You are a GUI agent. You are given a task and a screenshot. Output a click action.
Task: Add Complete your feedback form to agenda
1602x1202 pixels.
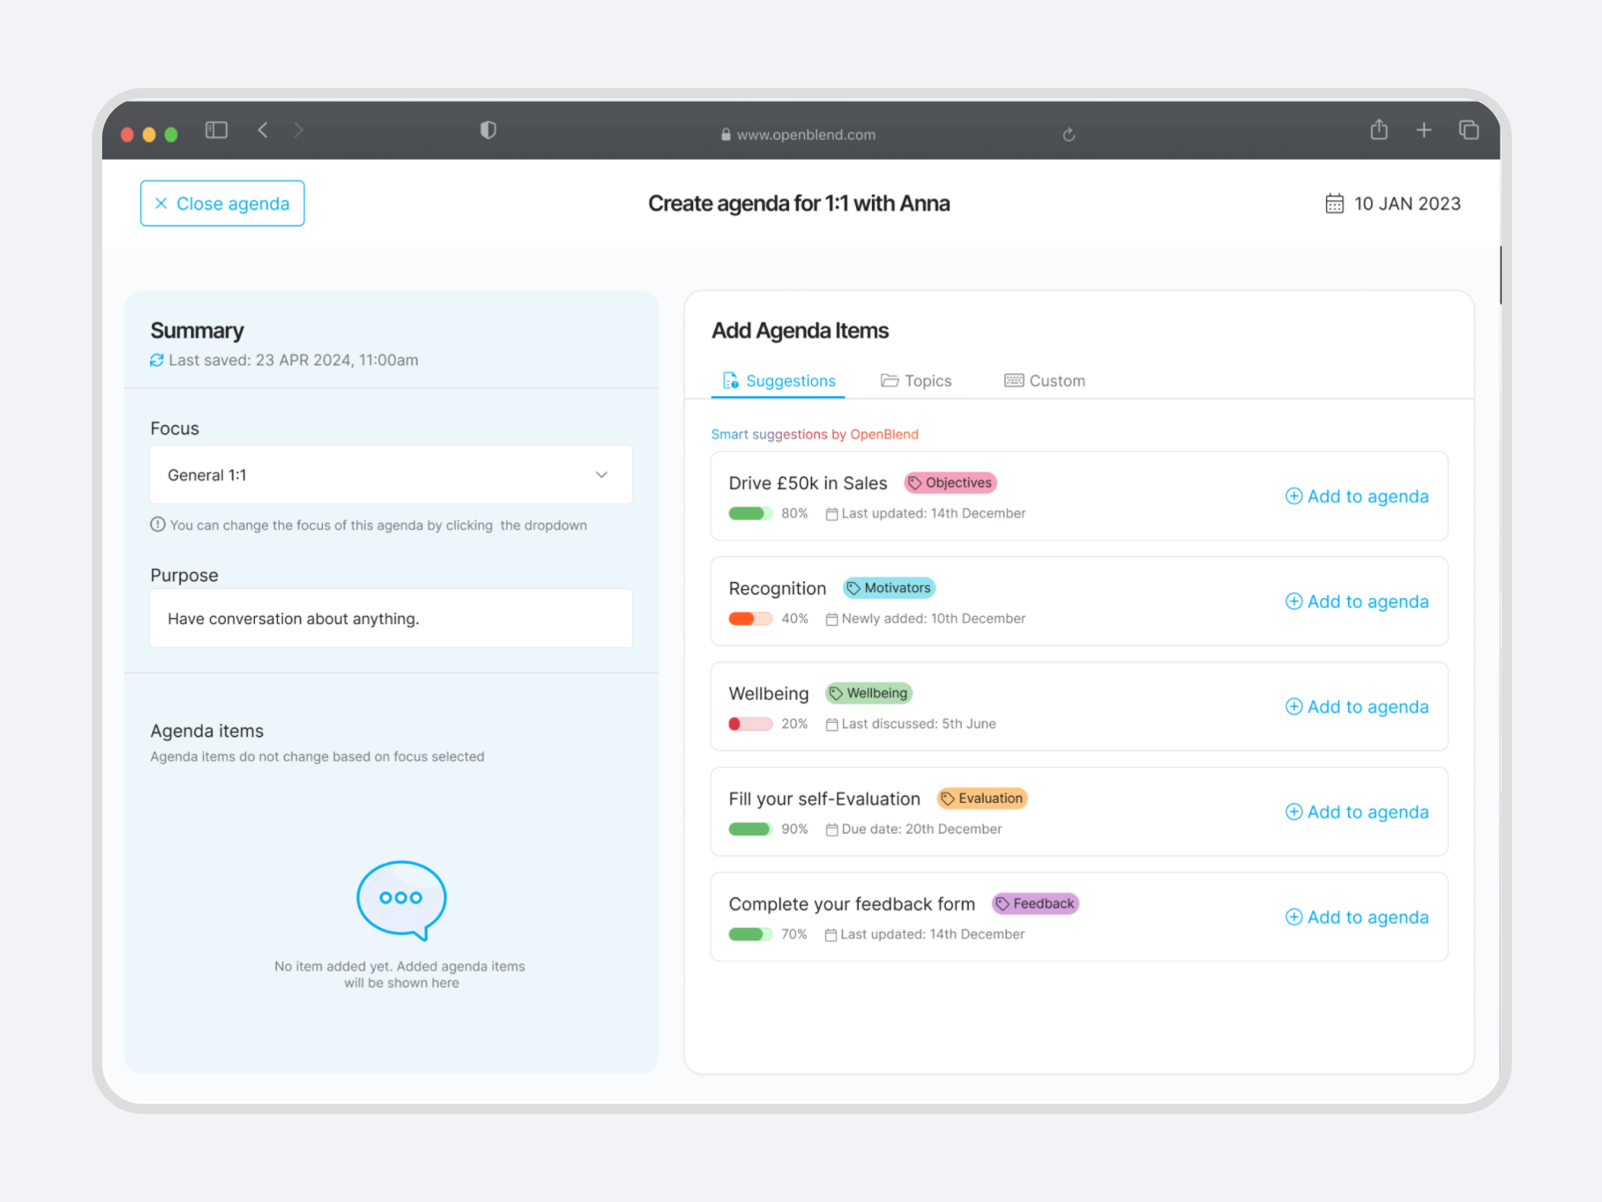click(1357, 917)
